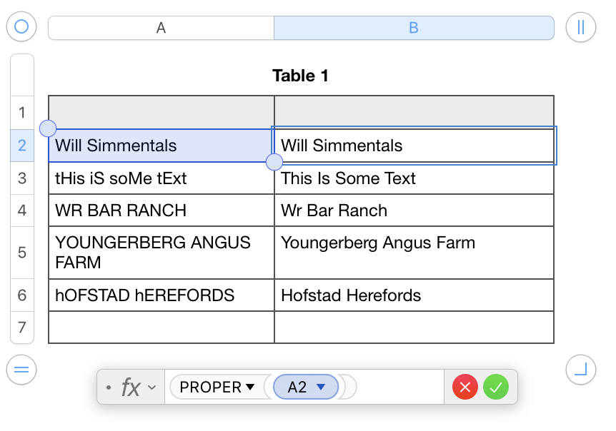This screenshot has height=431, width=616.
Task: Click the selected Will Simmentals cell A2
Action: (x=161, y=146)
